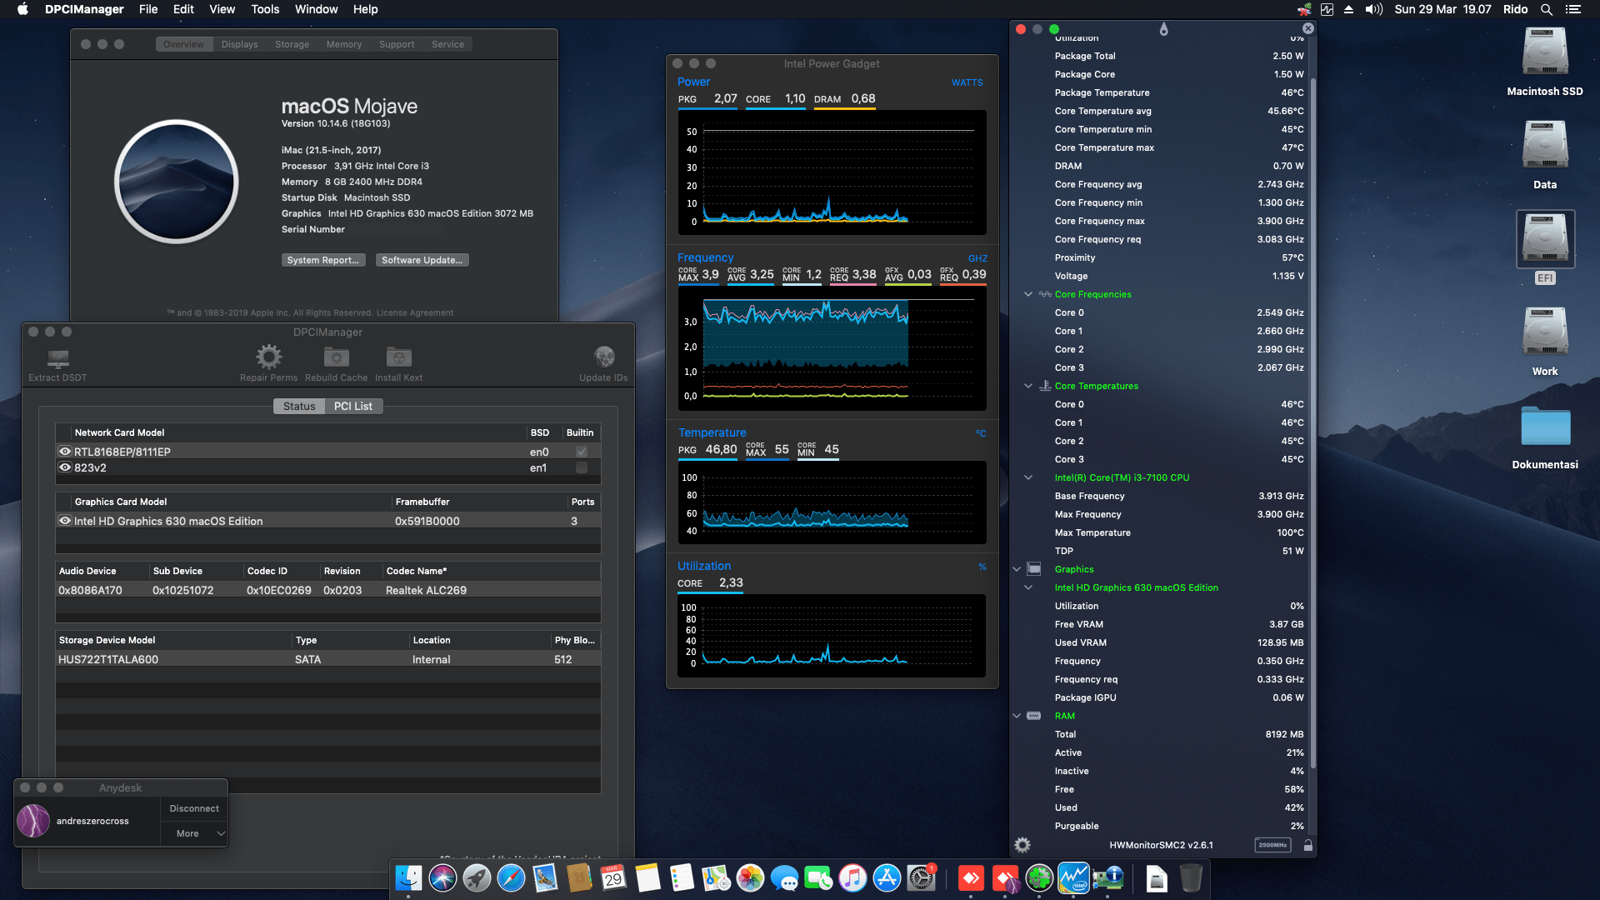Open System Preferences from the Dock
Image resolution: width=1600 pixels, height=900 pixels.
(921, 878)
